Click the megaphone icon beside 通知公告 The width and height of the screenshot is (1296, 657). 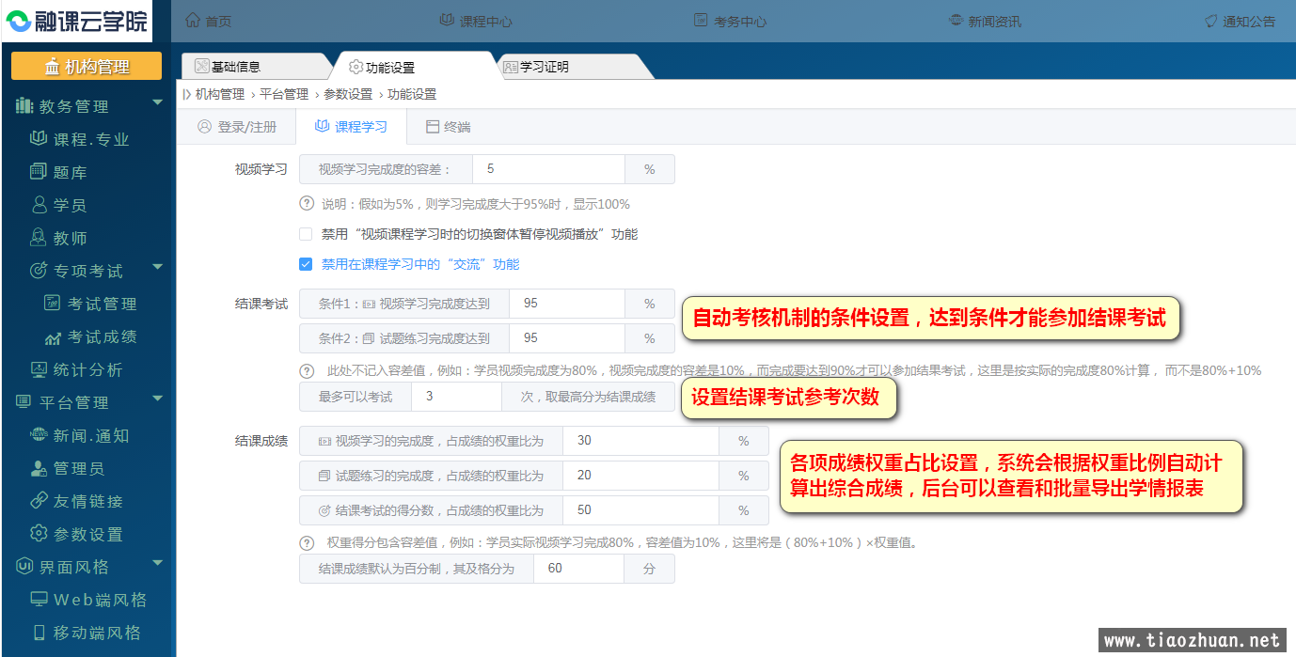coord(1210,21)
